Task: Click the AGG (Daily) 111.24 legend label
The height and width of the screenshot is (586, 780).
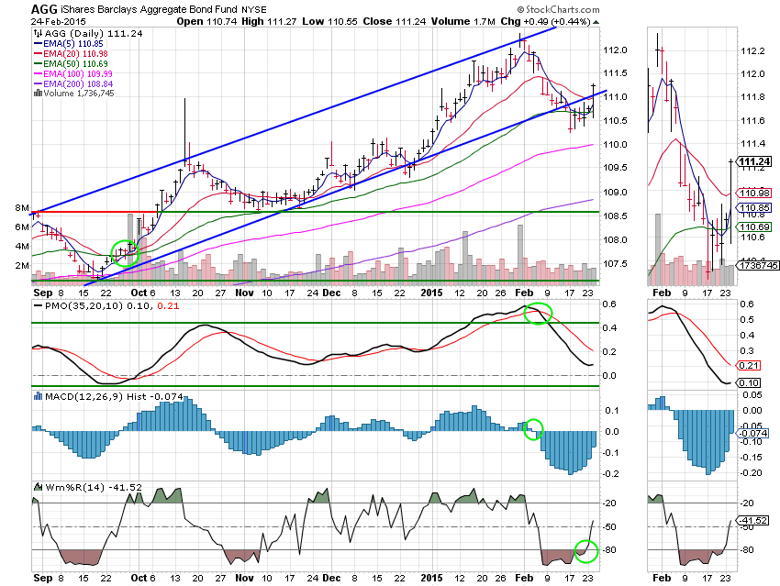Action: (94, 33)
